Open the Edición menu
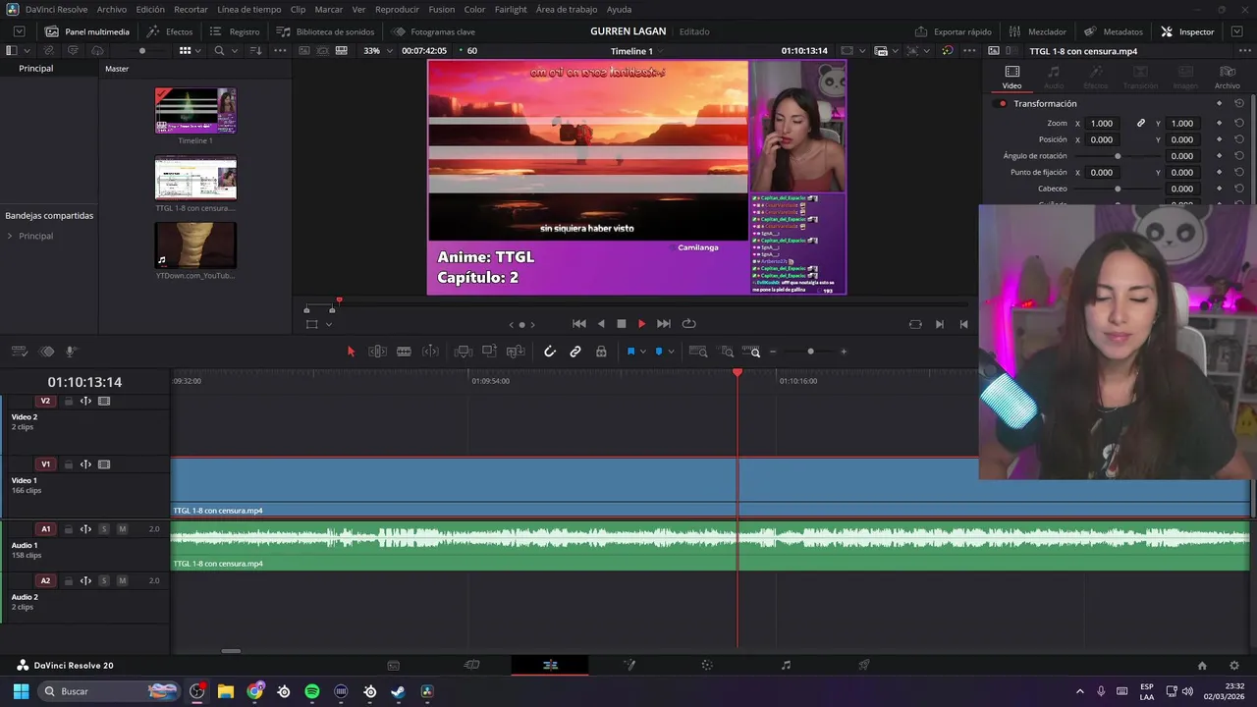Viewport: 1257px width, 707px height. click(x=150, y=9)
